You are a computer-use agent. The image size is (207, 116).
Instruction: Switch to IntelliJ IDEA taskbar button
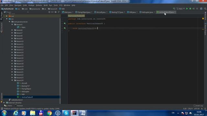74,113
